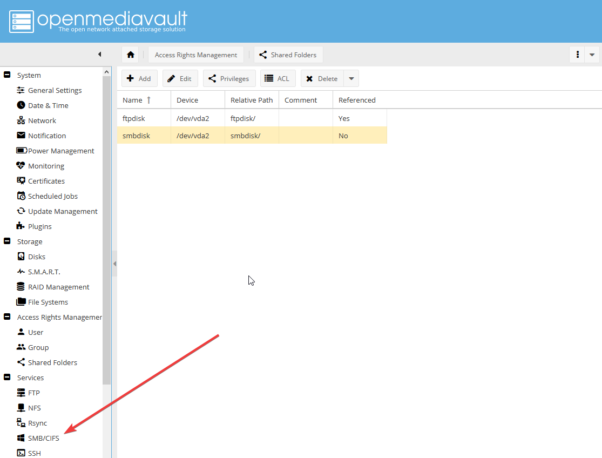Open S.M.A.R.T. monitoring section
Screen dimensions: 602x458
click(x=44, y=272)
